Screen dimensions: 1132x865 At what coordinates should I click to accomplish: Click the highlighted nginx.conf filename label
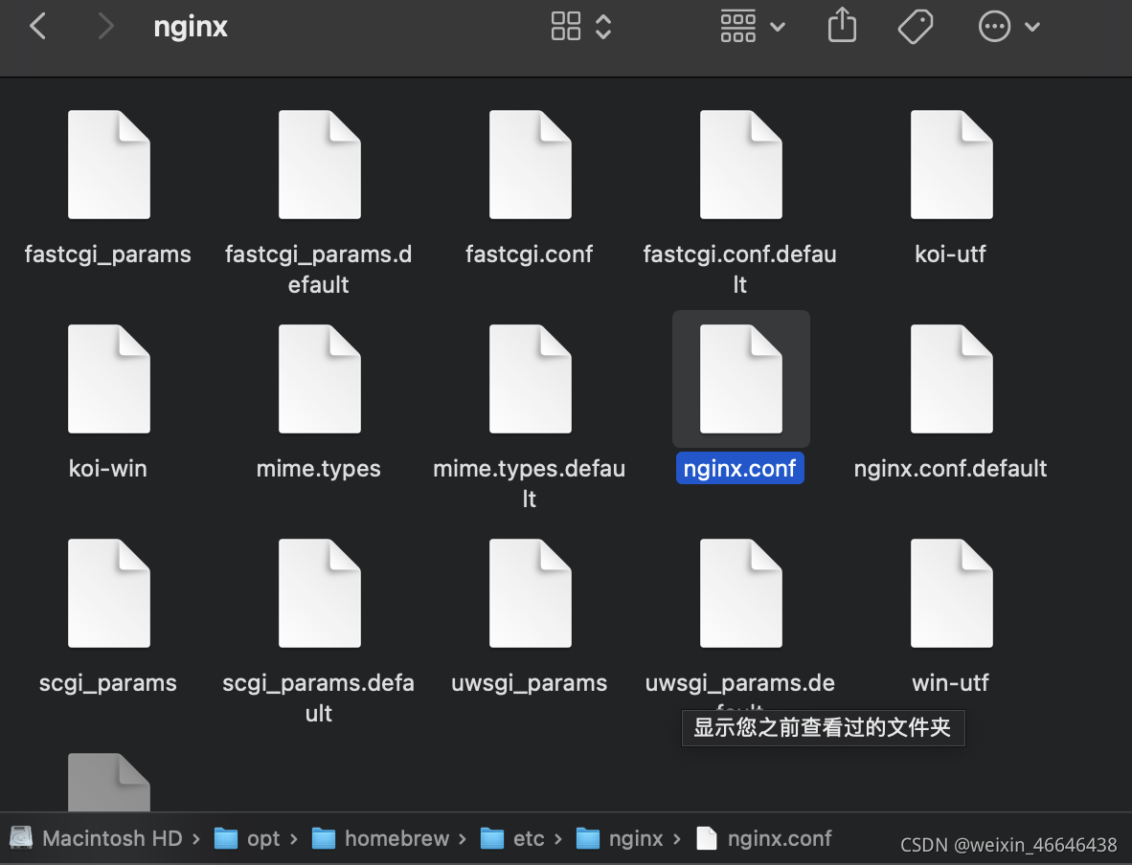[x=740, y=468]
